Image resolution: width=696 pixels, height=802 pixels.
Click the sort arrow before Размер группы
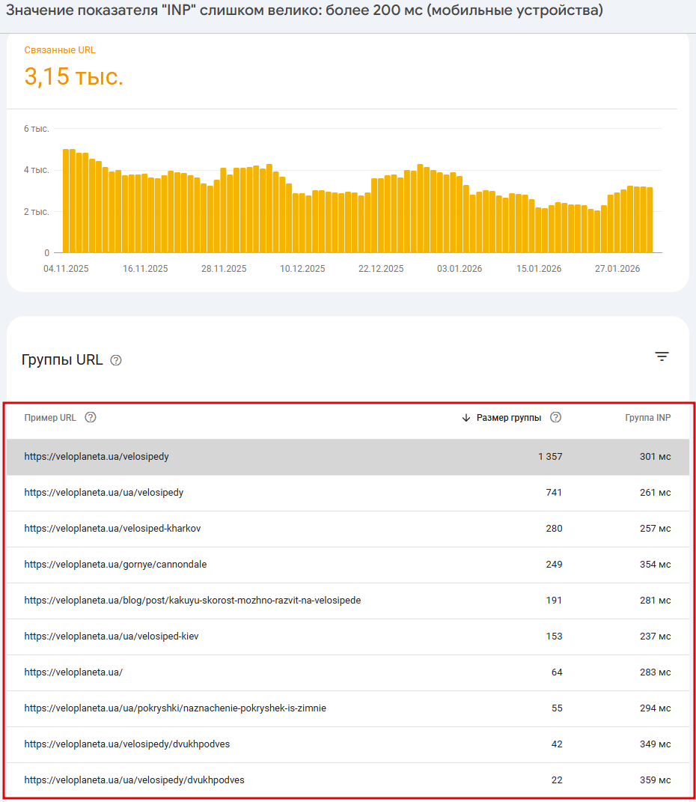(x=465, y=418)
